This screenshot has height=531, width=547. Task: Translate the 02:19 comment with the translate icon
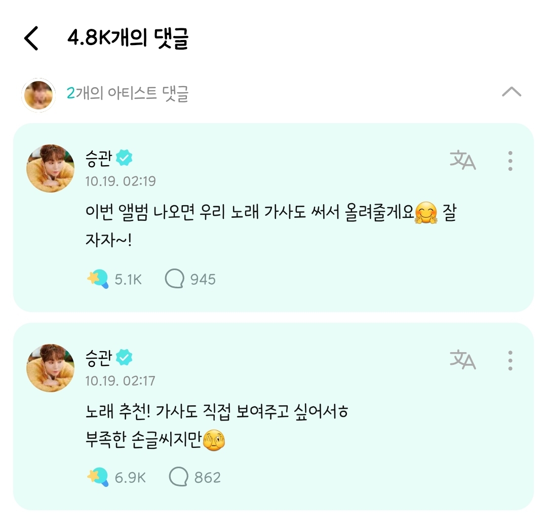click(462, 160)
